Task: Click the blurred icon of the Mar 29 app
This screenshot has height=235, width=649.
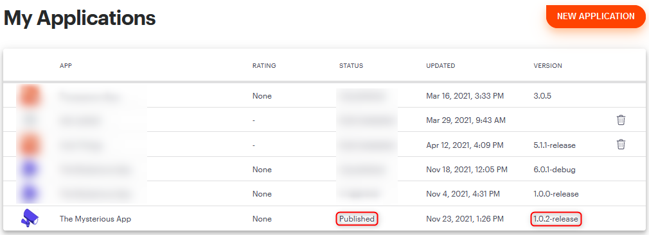Action: click(x=29, y=120)
